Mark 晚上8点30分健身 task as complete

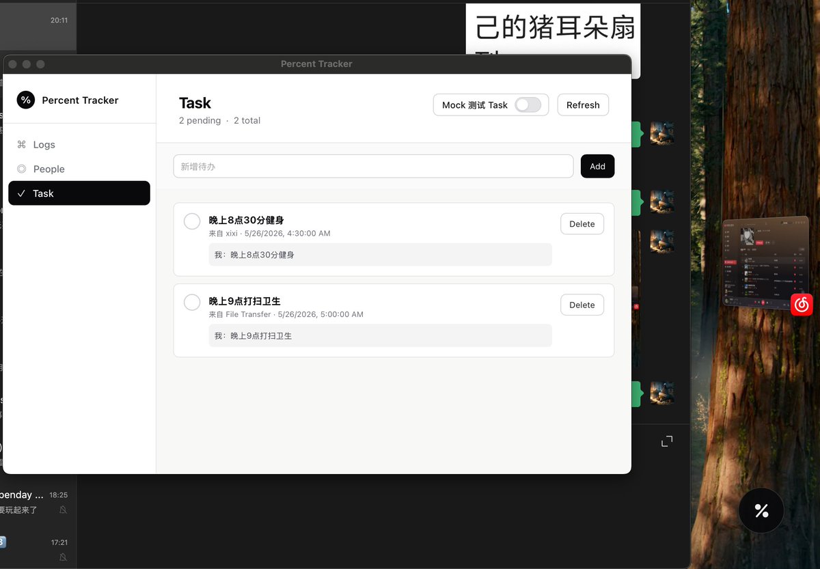click(x=192, y=221)
